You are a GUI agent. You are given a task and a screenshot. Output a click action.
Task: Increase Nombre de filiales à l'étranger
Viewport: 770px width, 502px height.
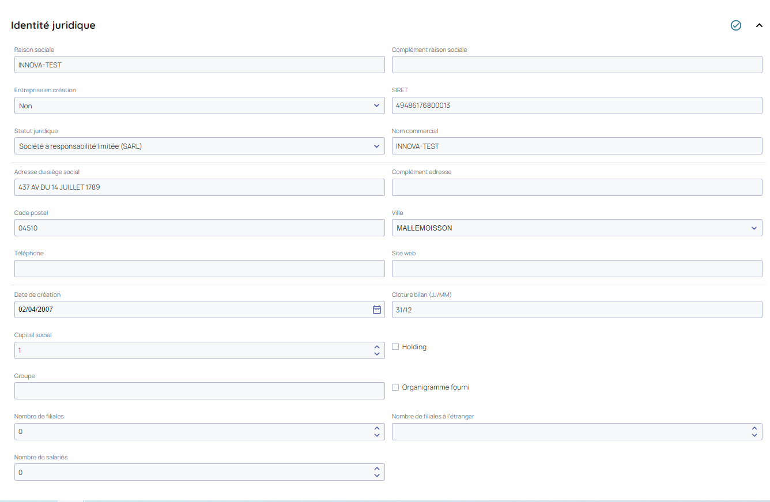[754, 428]
